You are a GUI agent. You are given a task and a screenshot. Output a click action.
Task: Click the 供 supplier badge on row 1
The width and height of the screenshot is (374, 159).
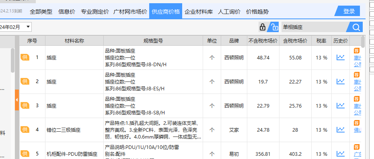[25, 57]
